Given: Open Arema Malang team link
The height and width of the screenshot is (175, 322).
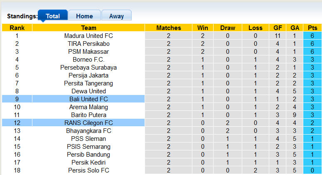Looking at the screenshot, I should pos(88,107).
